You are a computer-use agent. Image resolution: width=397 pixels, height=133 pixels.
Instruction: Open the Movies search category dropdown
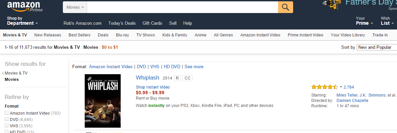click(x=75, y=7)
